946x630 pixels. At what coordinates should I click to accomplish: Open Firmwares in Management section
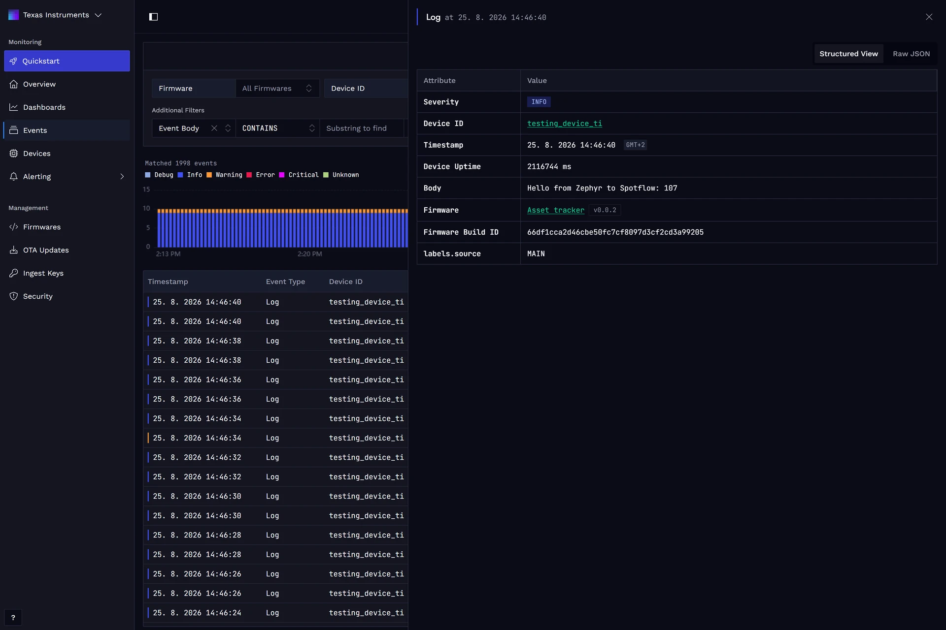click(67, 227)
